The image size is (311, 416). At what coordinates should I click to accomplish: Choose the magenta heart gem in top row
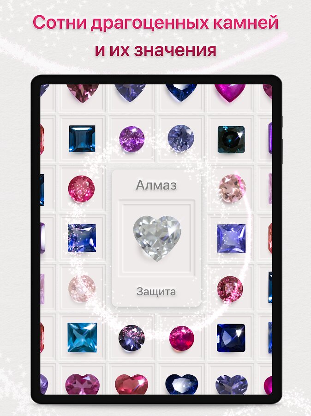[x=230, y=93]
